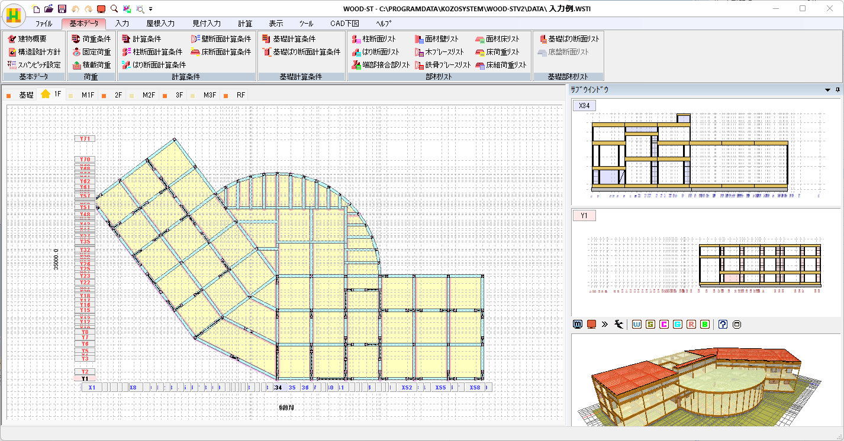Open the zoom tool dropdown arrow in the top toolbar

(x=150, y=9)
